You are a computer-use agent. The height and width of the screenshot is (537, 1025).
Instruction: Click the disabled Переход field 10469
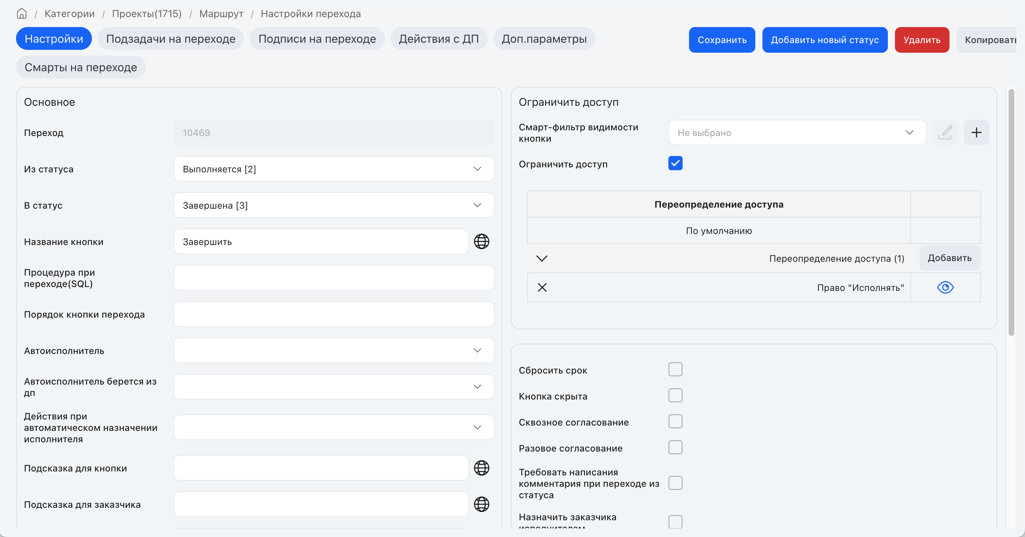point(334,132)
